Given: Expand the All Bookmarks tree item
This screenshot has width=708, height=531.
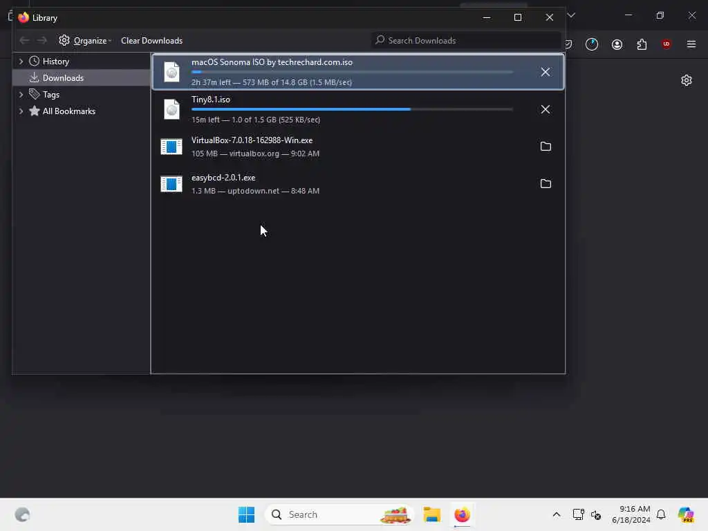Looking at the screenshot, I should pos(21,111).
